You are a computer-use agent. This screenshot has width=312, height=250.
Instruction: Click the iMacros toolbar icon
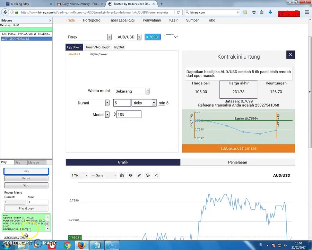(x=245, y=12)
